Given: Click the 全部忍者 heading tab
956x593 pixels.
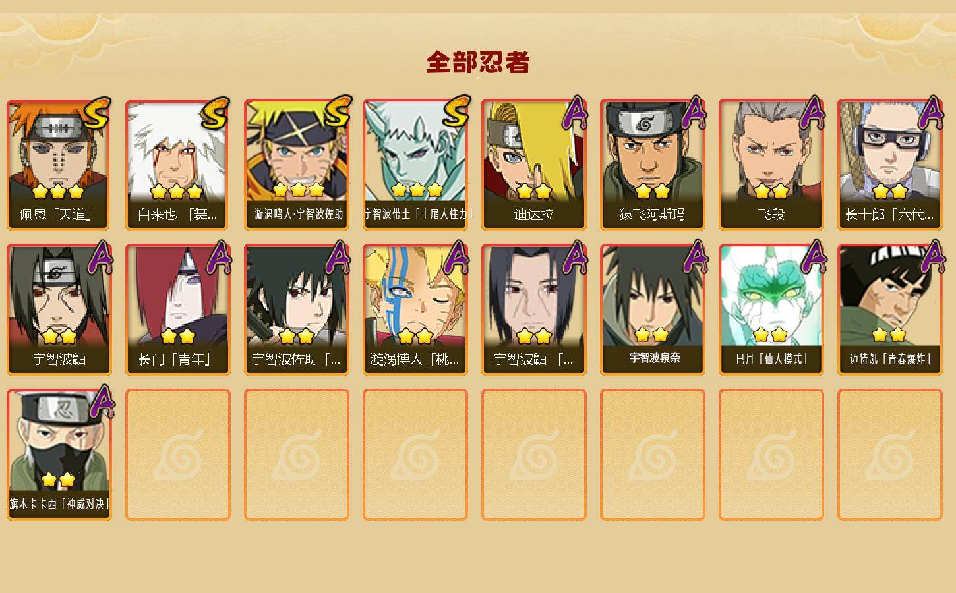Looking at the screenshot, I should coord(478,63).
